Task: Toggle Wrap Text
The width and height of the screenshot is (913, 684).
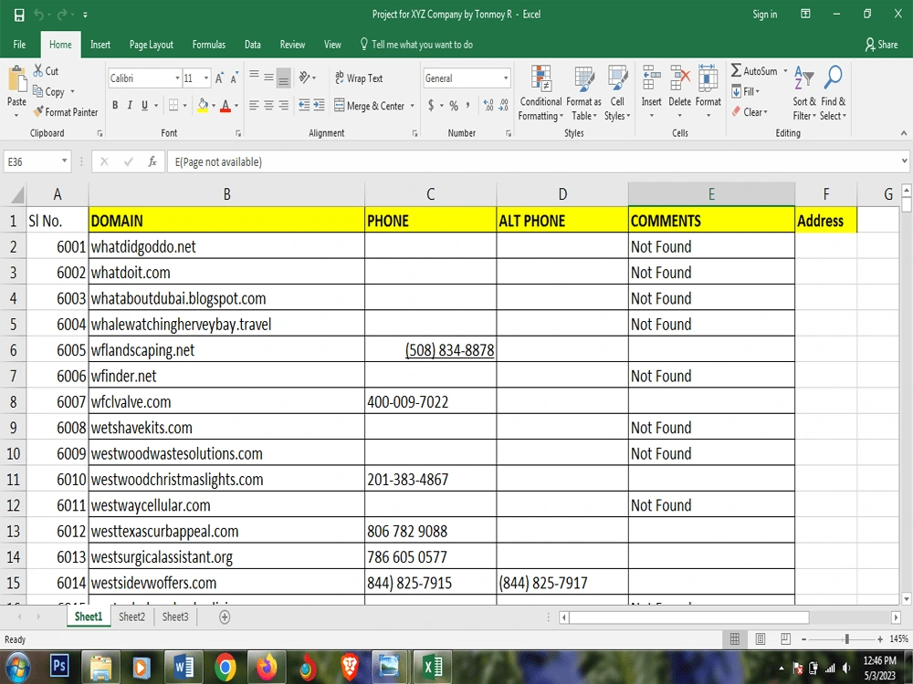Action: point(359,78)
